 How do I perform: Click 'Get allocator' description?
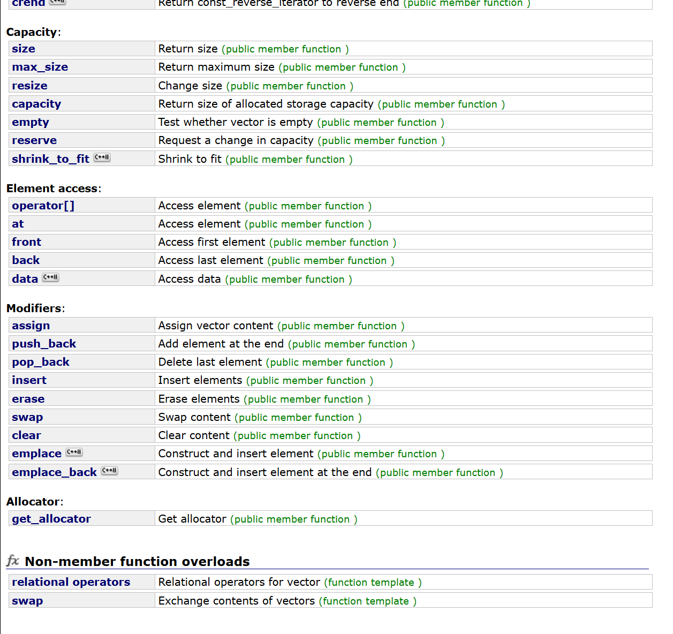192,519
